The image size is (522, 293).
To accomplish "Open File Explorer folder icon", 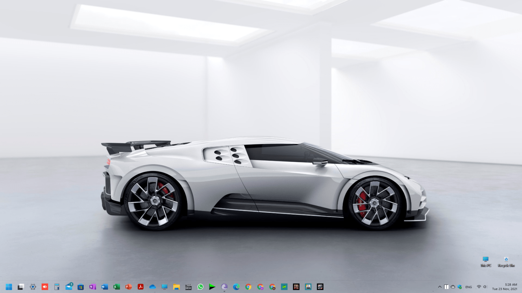I will 177,287.
